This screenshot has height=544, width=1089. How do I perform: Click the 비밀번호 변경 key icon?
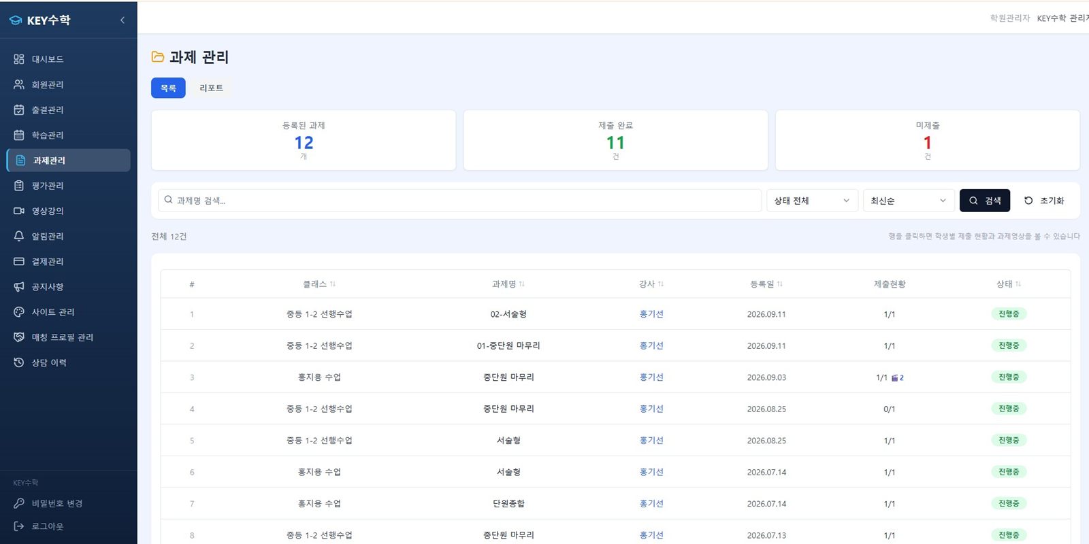pos(19,503)
